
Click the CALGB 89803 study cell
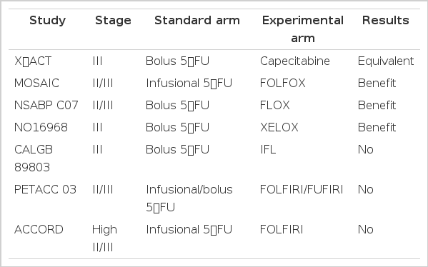pos(34,158)
